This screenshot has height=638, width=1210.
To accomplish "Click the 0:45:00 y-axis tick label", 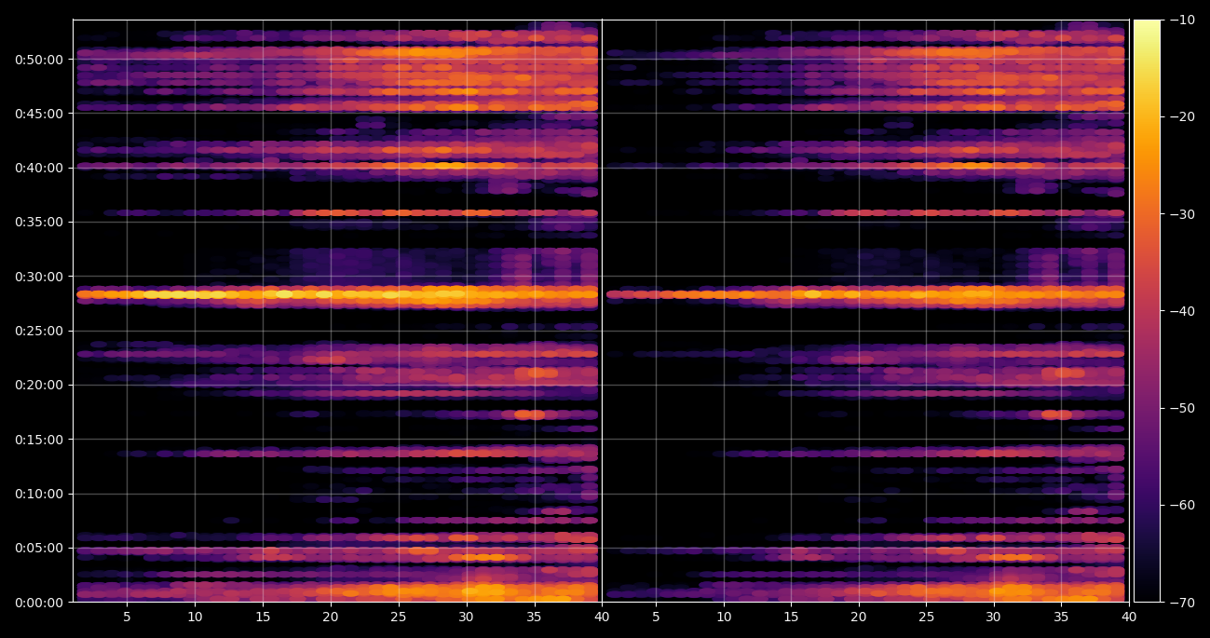I will point(39,114).
